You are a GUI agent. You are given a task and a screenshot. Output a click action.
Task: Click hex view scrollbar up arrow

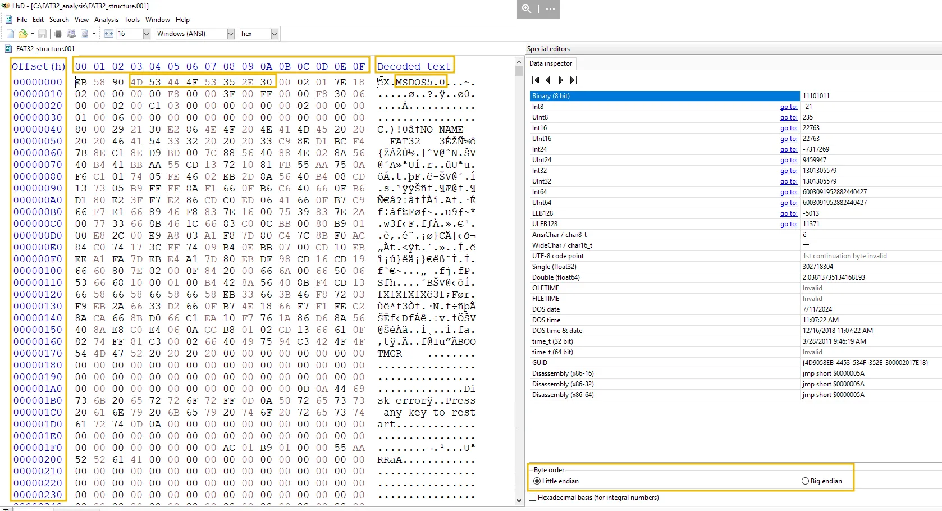click(519, 61)
